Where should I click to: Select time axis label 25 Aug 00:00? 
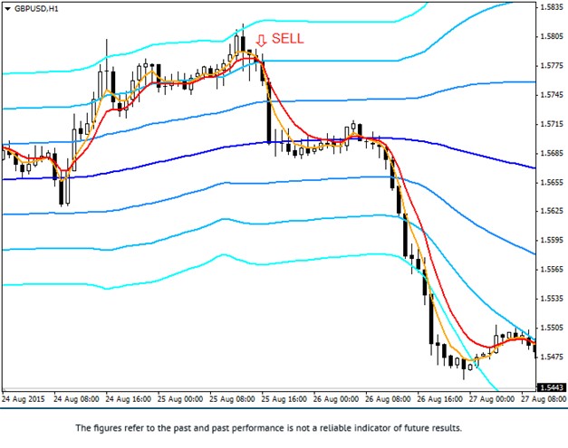180,399
